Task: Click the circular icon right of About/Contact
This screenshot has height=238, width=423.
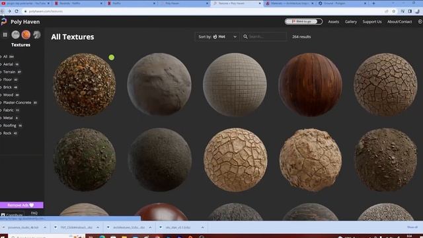Action: 420,22
